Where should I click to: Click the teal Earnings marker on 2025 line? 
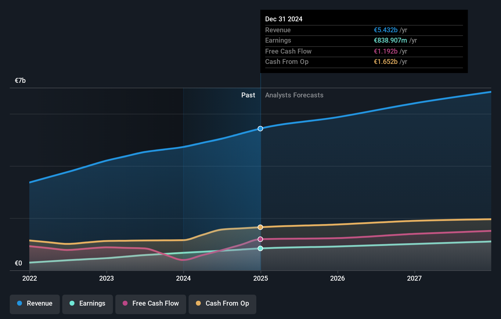[x=260, y=249]
